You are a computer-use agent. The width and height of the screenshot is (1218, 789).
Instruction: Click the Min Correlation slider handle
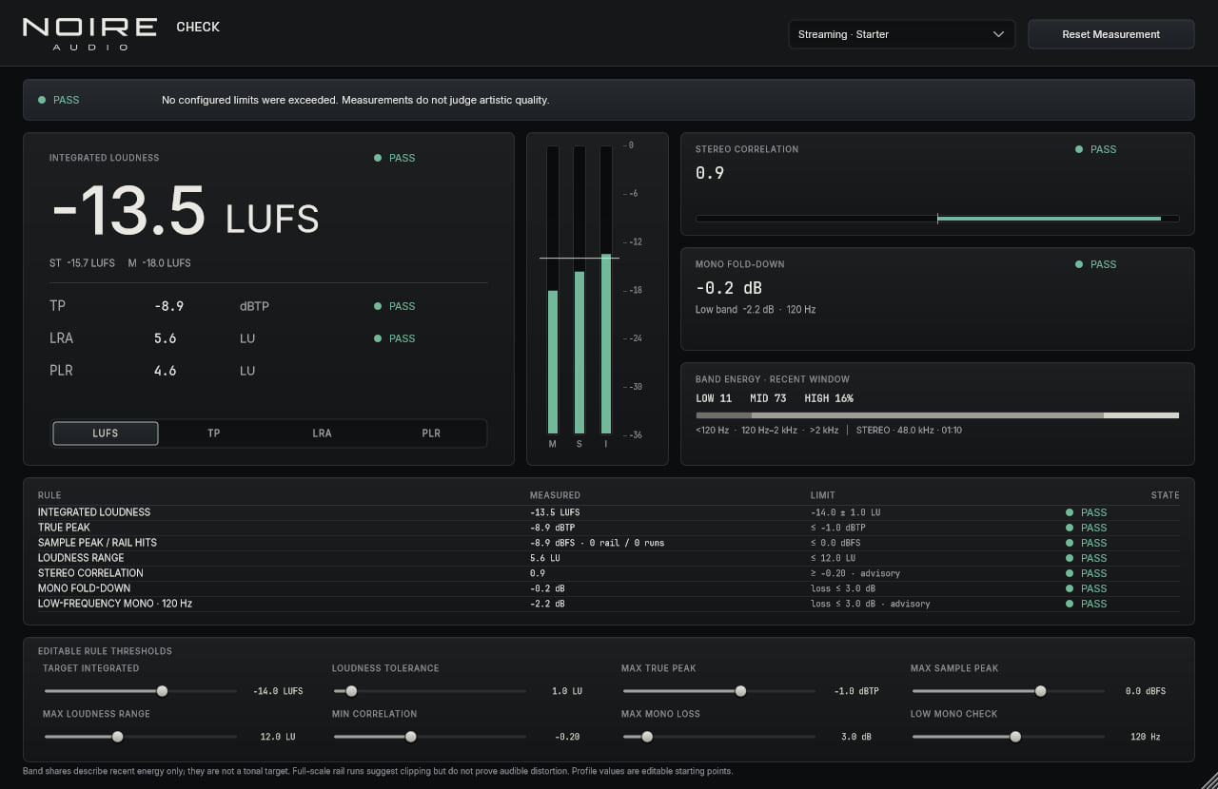pyautogui.click(x=411, y=737)
